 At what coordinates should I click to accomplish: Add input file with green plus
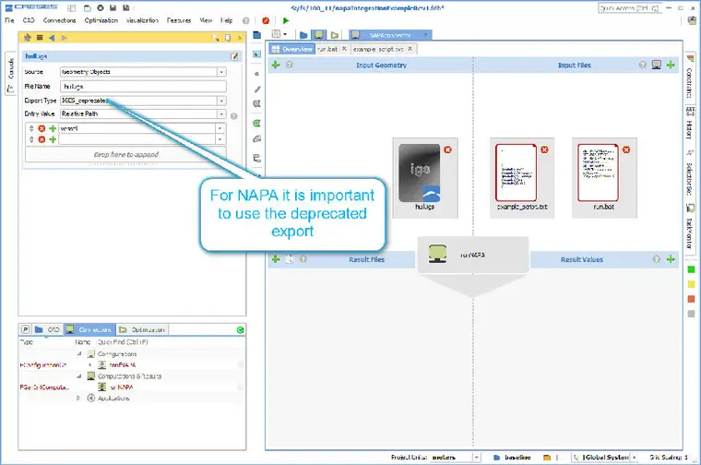671,65
